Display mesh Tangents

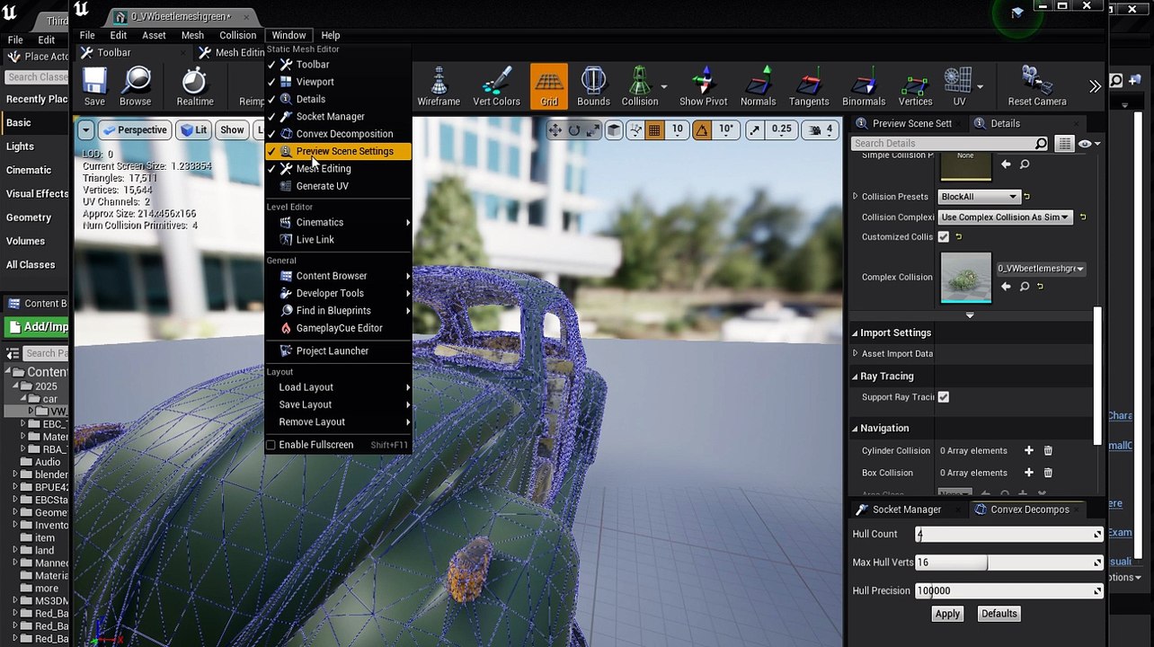pos(809,87)
